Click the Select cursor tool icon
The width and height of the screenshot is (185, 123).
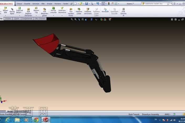coord(103,4)
